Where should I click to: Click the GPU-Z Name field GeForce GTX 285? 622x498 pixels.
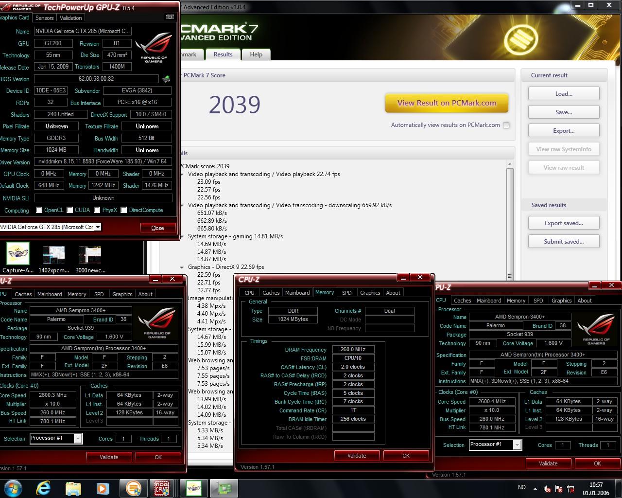[83, 31]
